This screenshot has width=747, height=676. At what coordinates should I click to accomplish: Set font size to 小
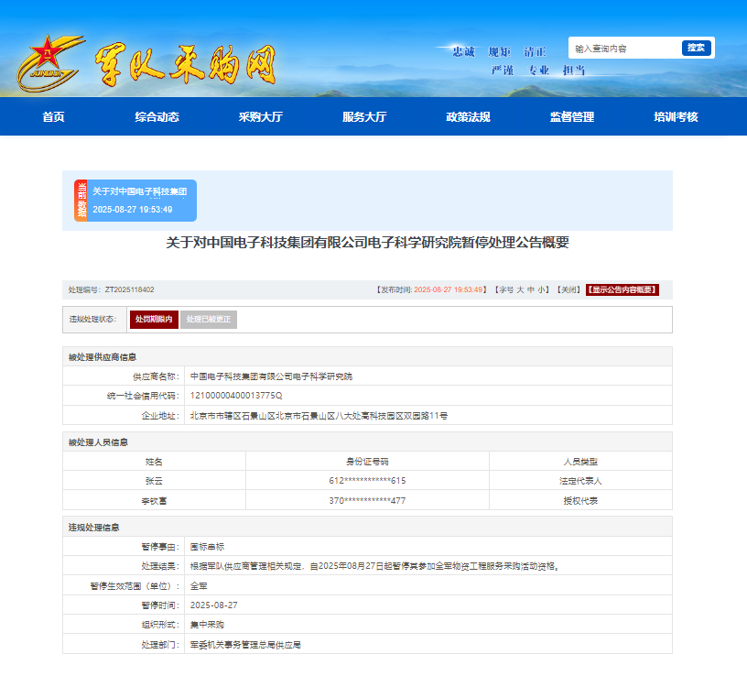tap(541, 289)
